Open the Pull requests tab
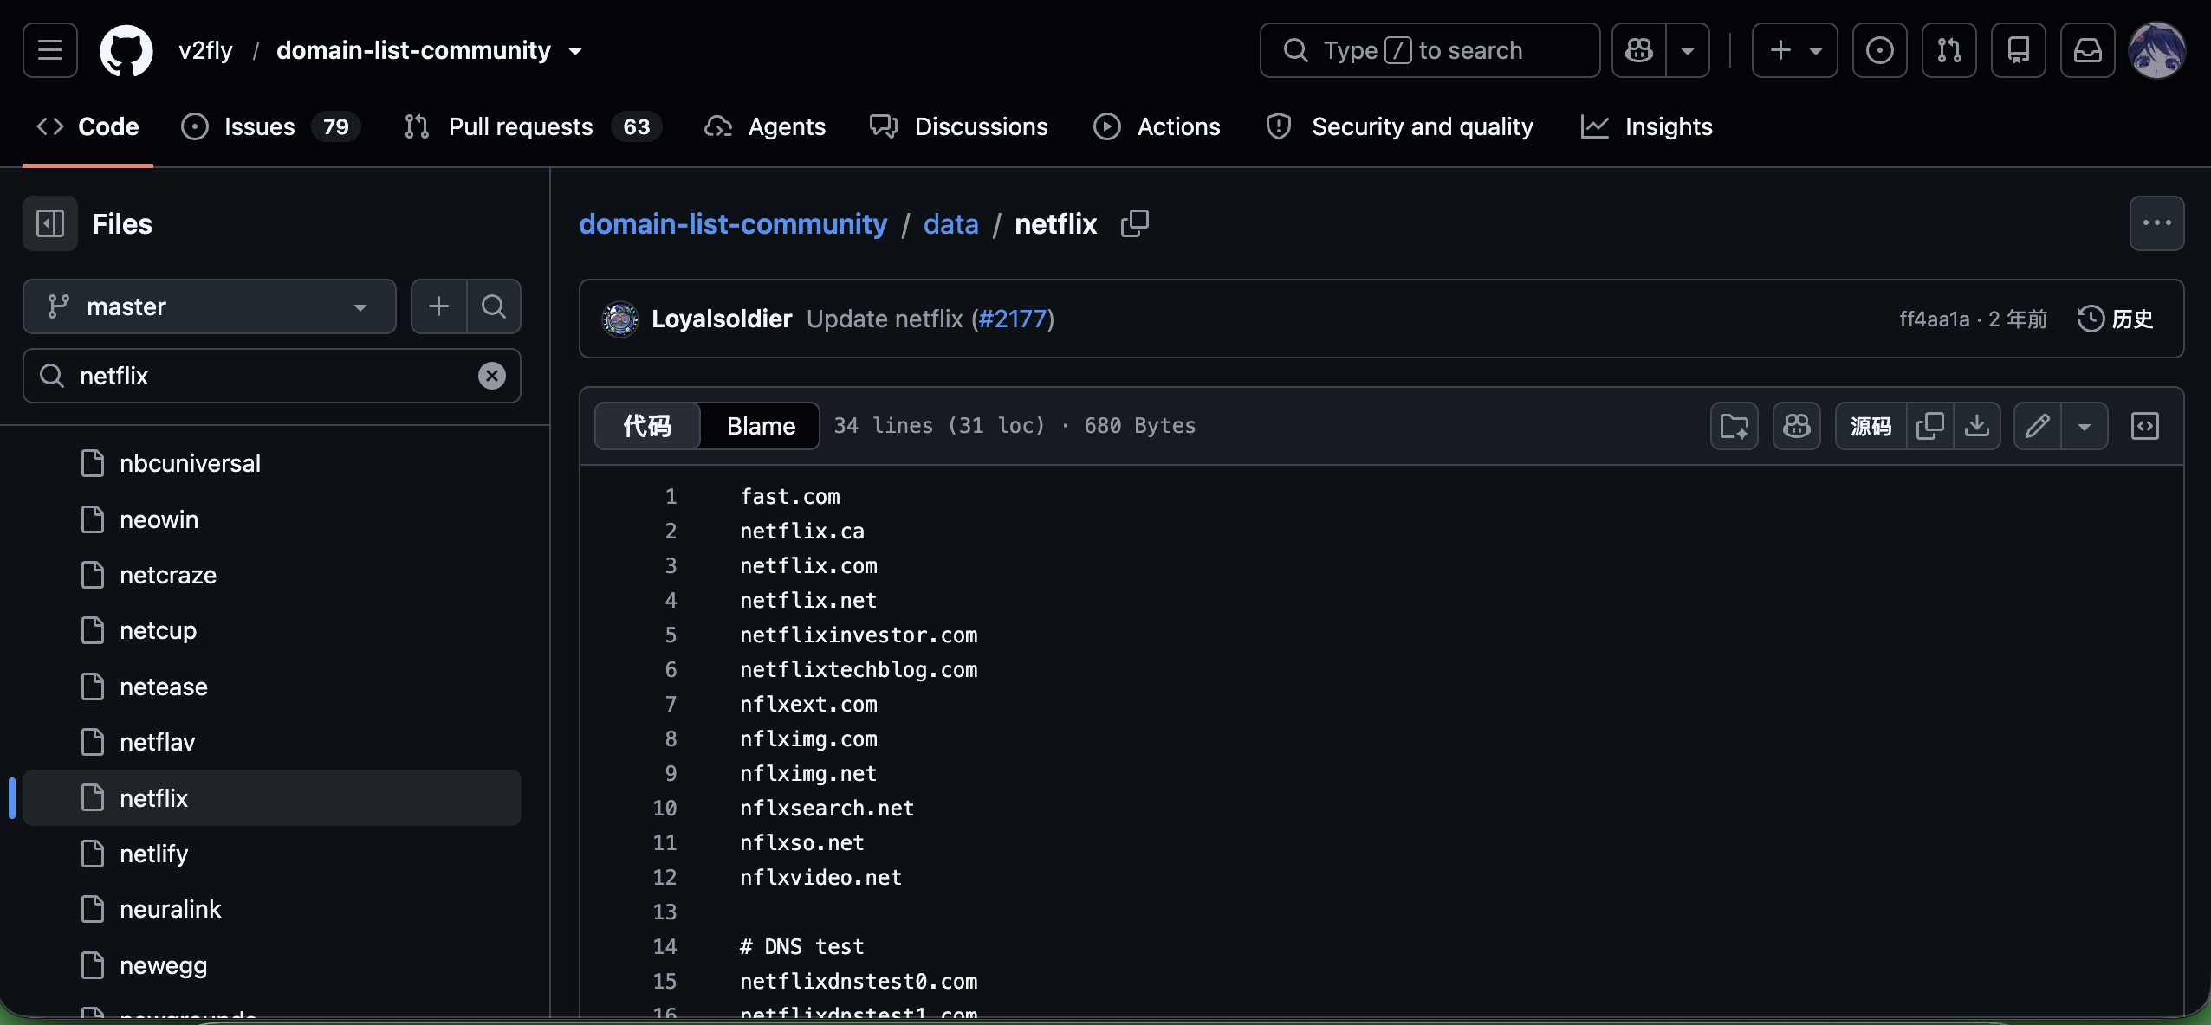The image size is (2211, 1025). [x=532, y=126]
